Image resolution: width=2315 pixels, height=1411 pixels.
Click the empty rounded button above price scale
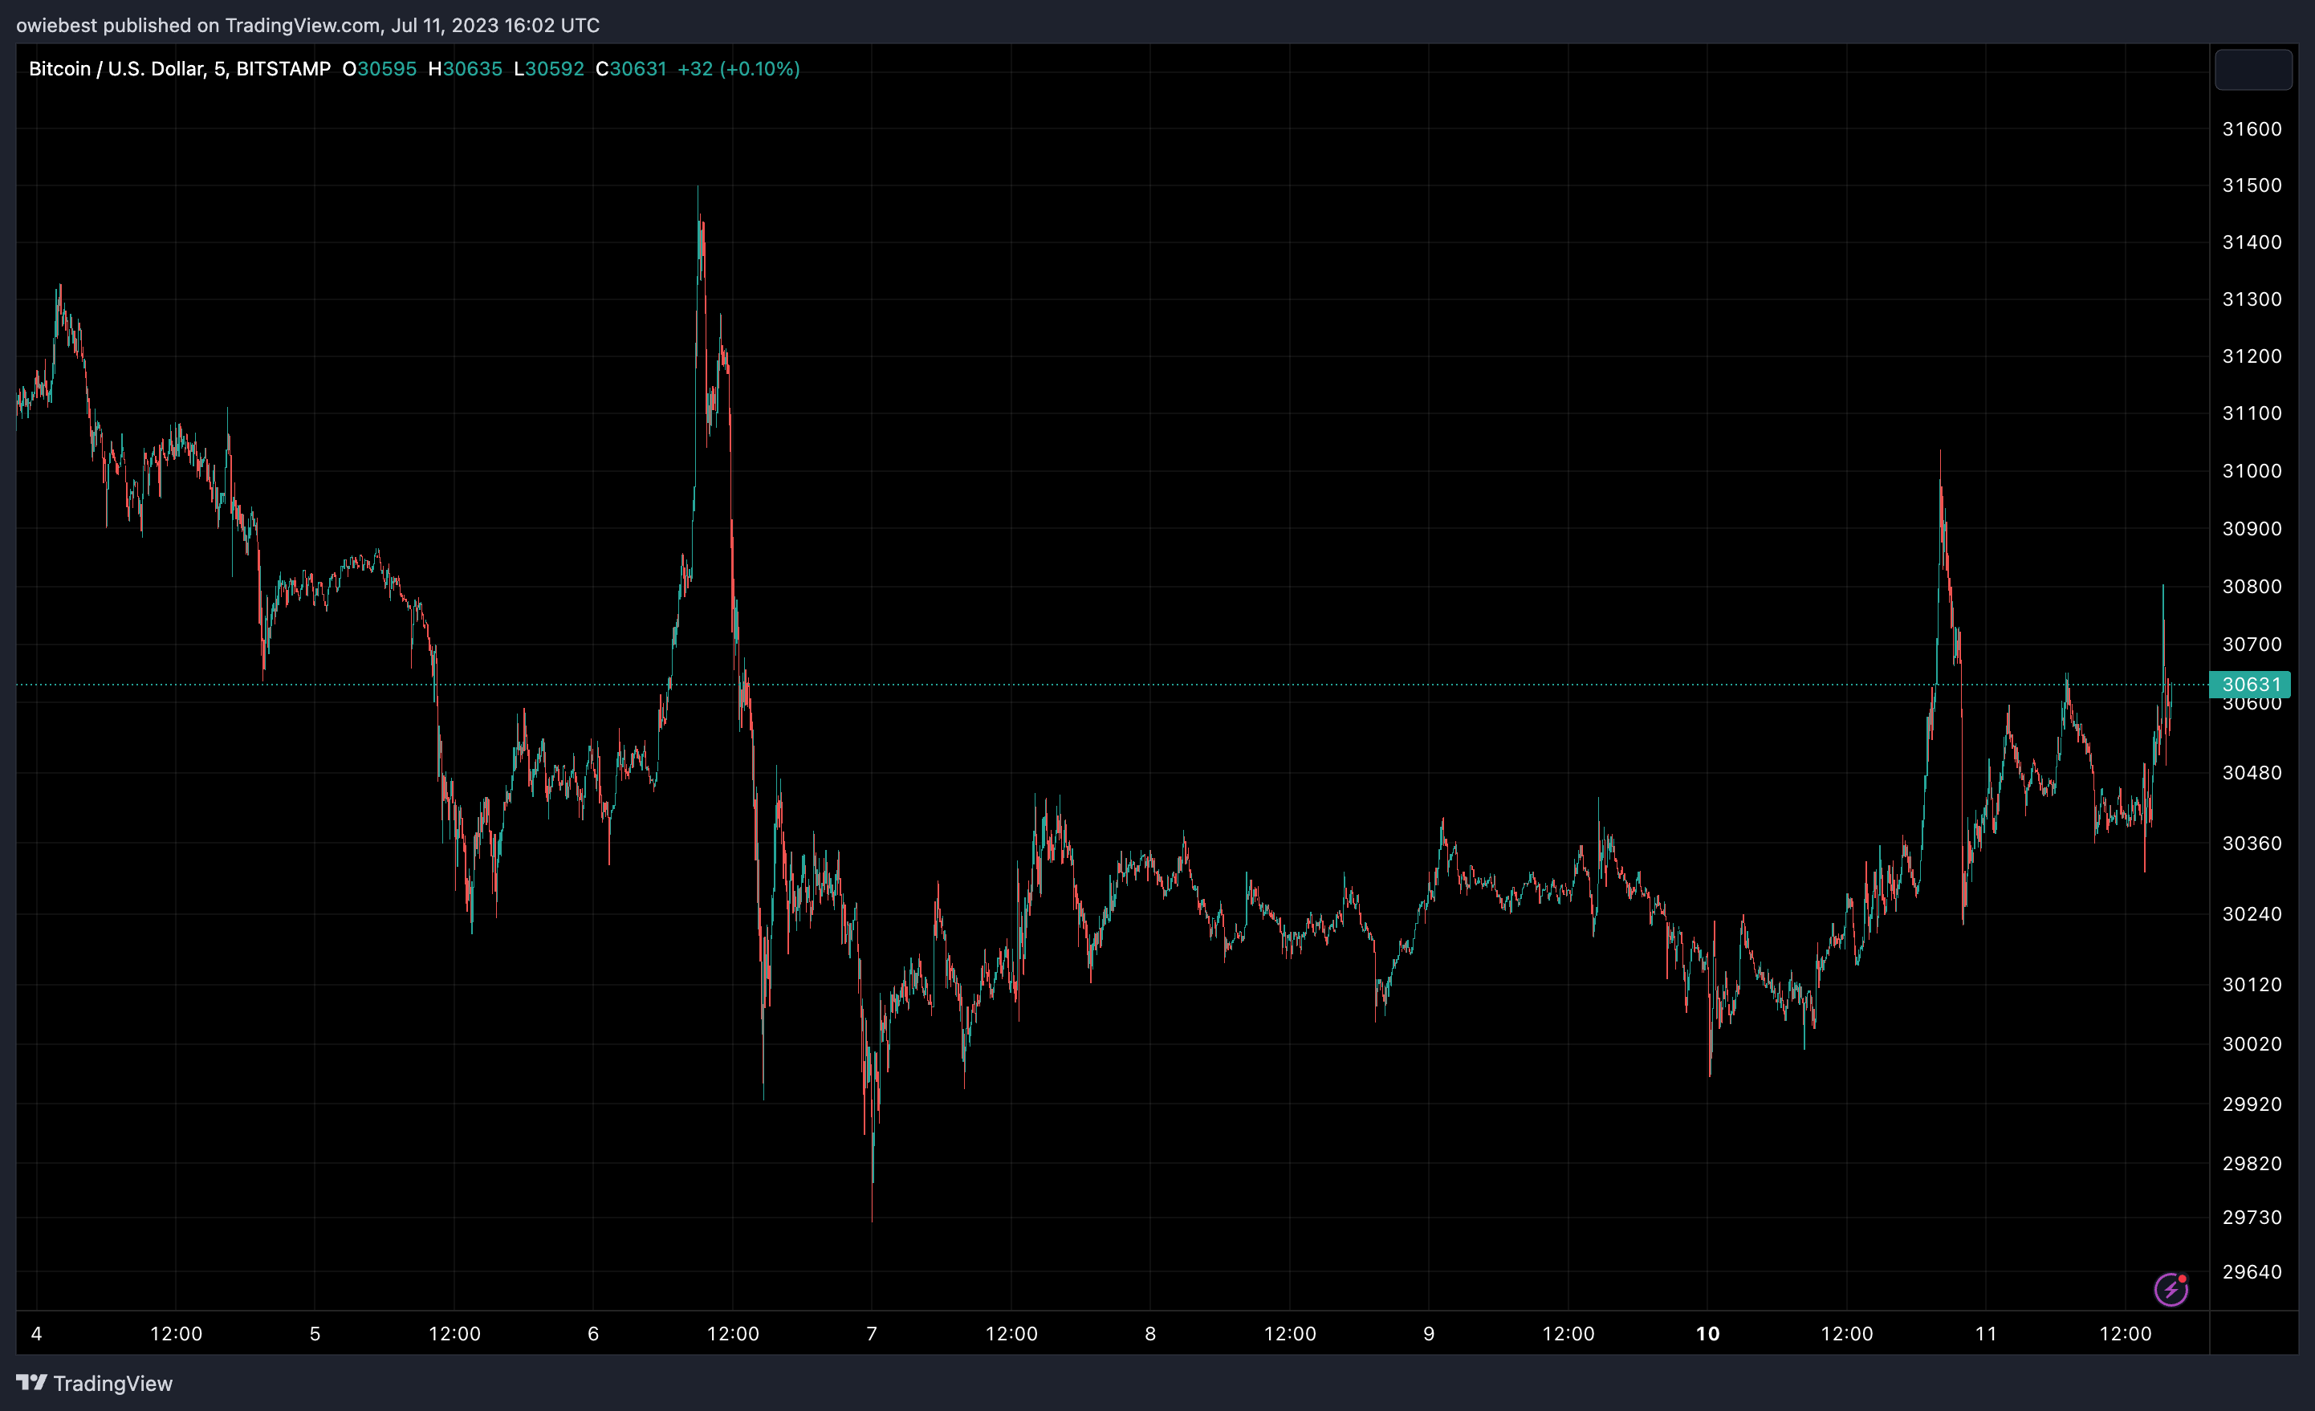2252,71
